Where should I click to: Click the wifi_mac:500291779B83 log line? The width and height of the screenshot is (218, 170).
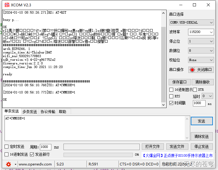coord(22,56)
